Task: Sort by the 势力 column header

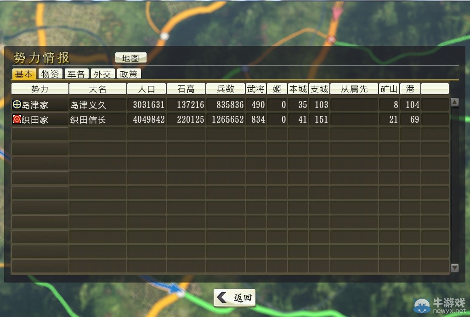Action: [40, 89]
